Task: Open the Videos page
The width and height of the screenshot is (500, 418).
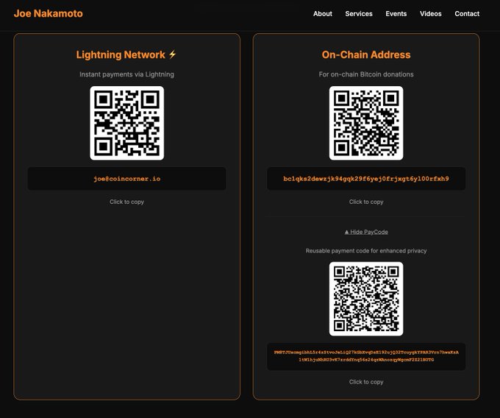Action: point(430,14)
